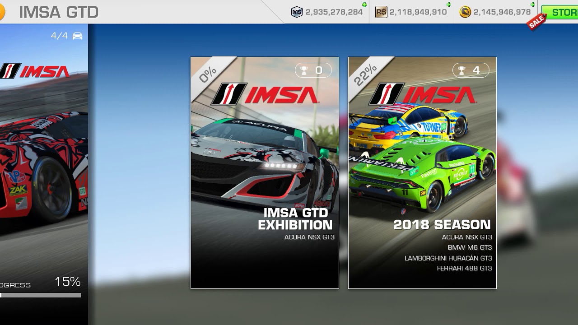This screenshot has height=325, width=578.
Task: Click the M$ currency icon
Action: [x=297, y=12]
